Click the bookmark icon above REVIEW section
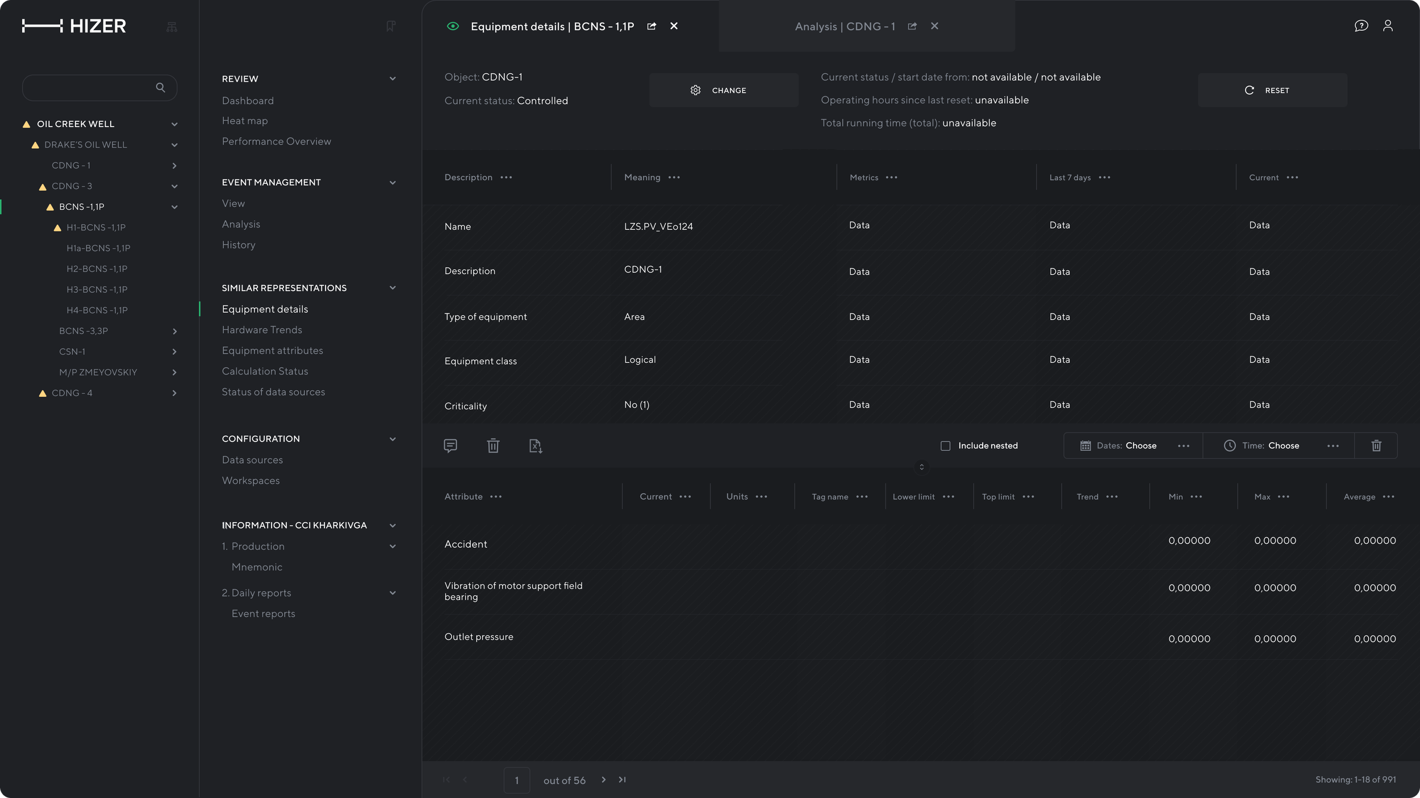The image size is (1420, 798). click(391, 26)
